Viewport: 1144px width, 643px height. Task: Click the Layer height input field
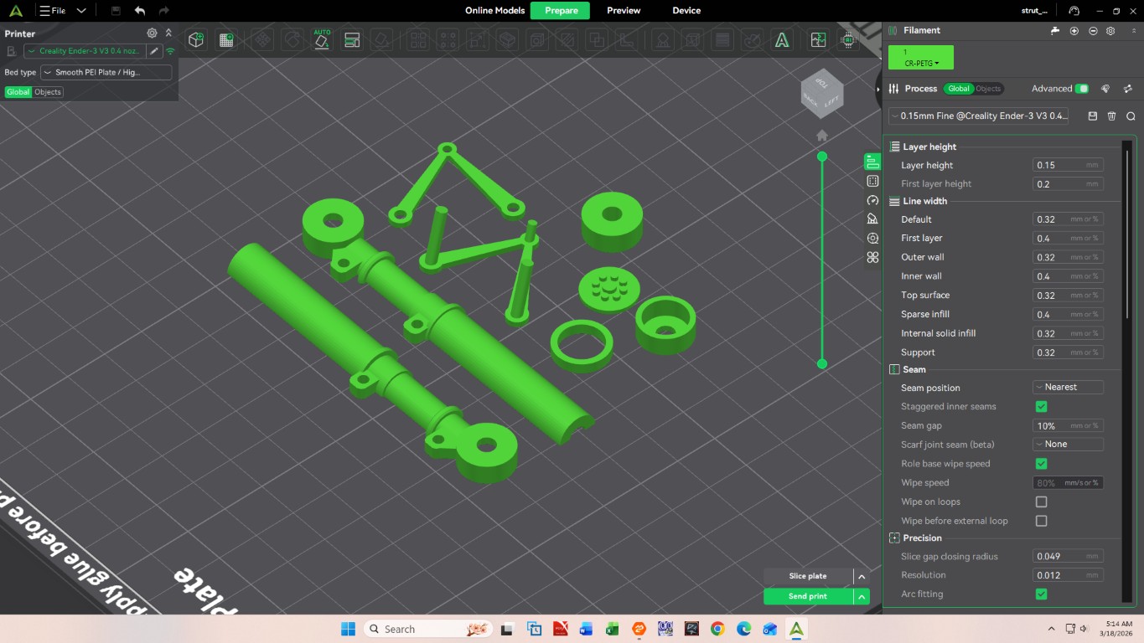pos(1059,166)
